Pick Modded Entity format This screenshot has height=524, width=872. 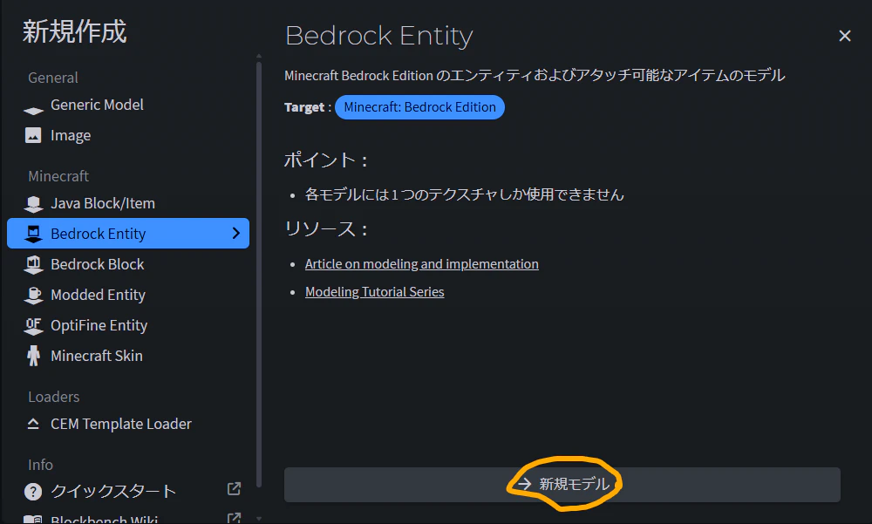(128, 295)
